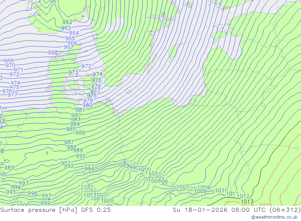Click the 996 isobar label

point(33,193)
